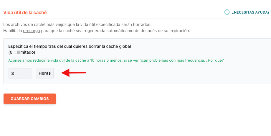Click the Vida útil de la caché heading

coord(25,13)
